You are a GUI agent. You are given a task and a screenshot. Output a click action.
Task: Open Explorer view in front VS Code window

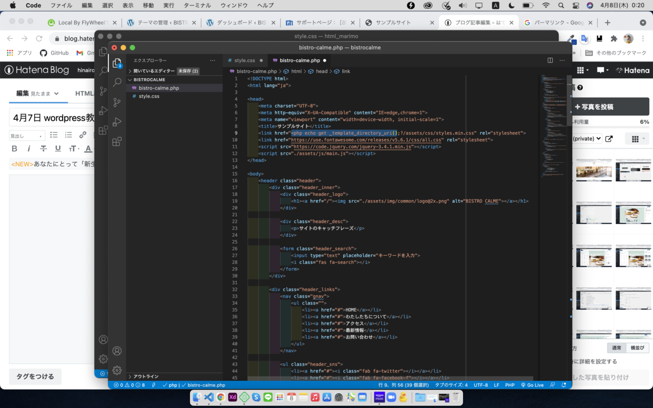(x=117, y=63)
